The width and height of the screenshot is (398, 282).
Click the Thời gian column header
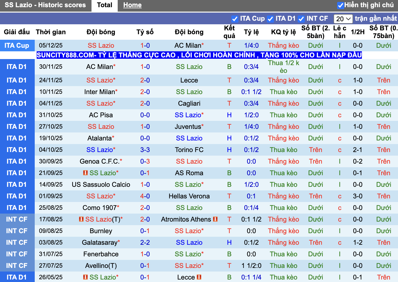[x=51, y=32]
